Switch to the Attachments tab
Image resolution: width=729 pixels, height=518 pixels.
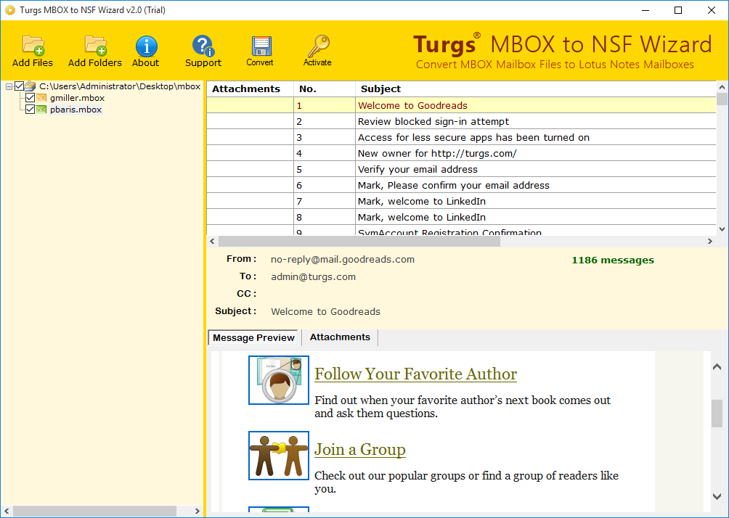click(340, 337)
